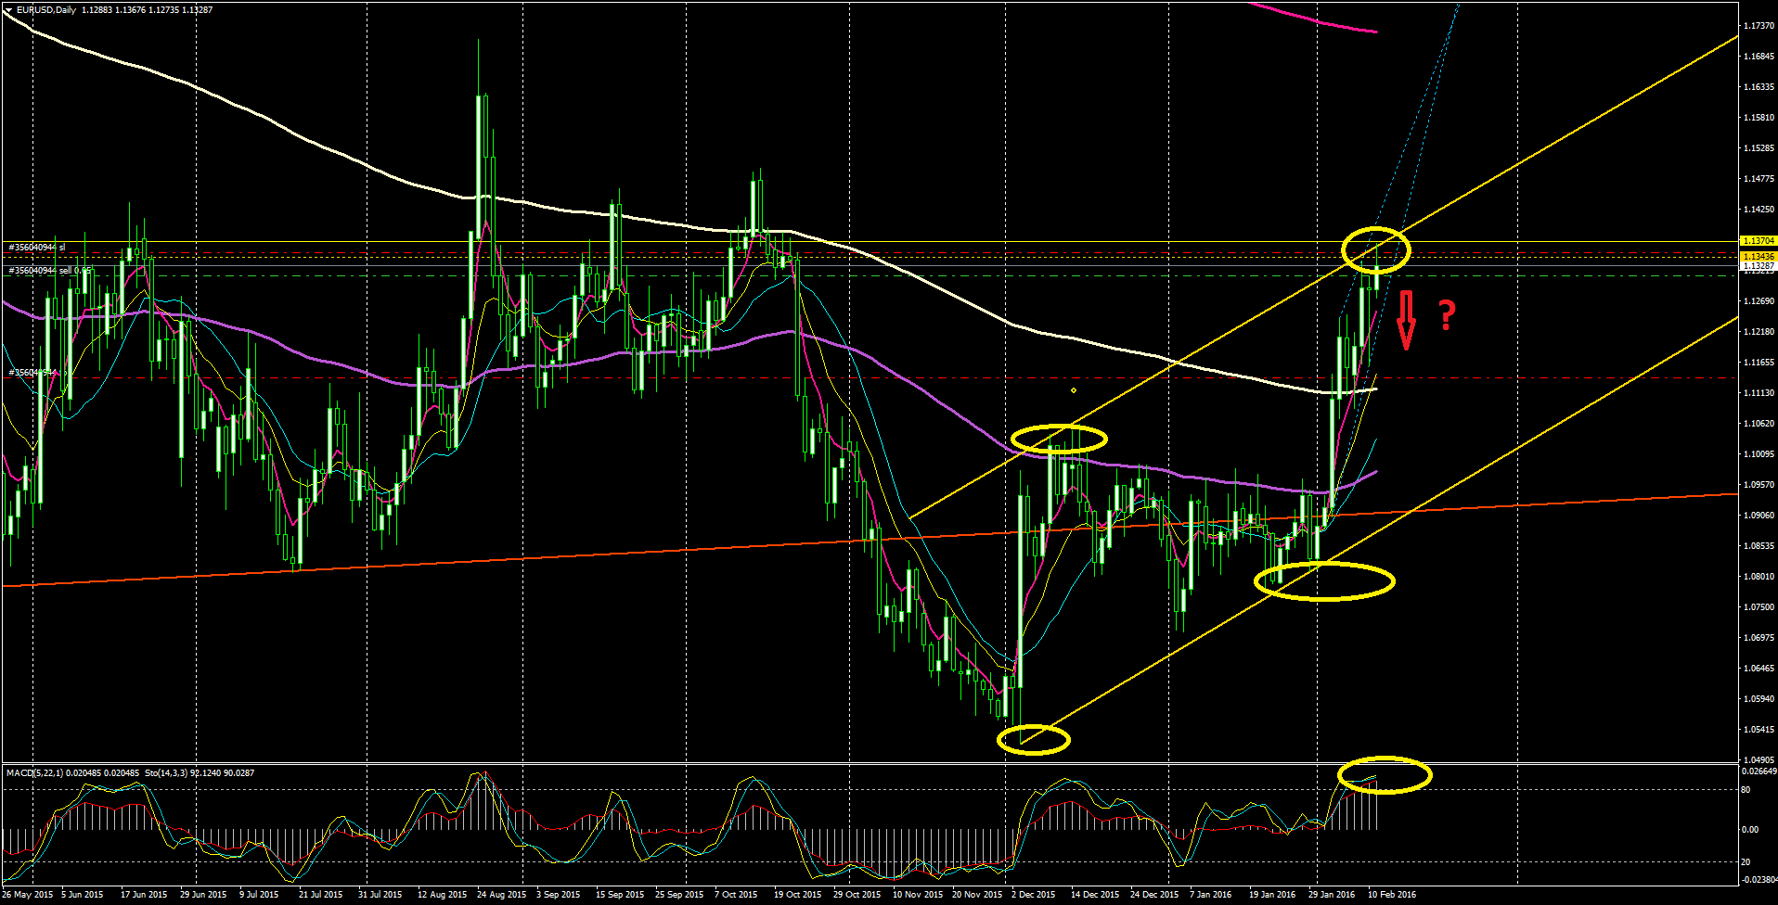Select the #356040944 sell order label
Viewport: 1778px width, 905px height.
(x=50, y=271)
